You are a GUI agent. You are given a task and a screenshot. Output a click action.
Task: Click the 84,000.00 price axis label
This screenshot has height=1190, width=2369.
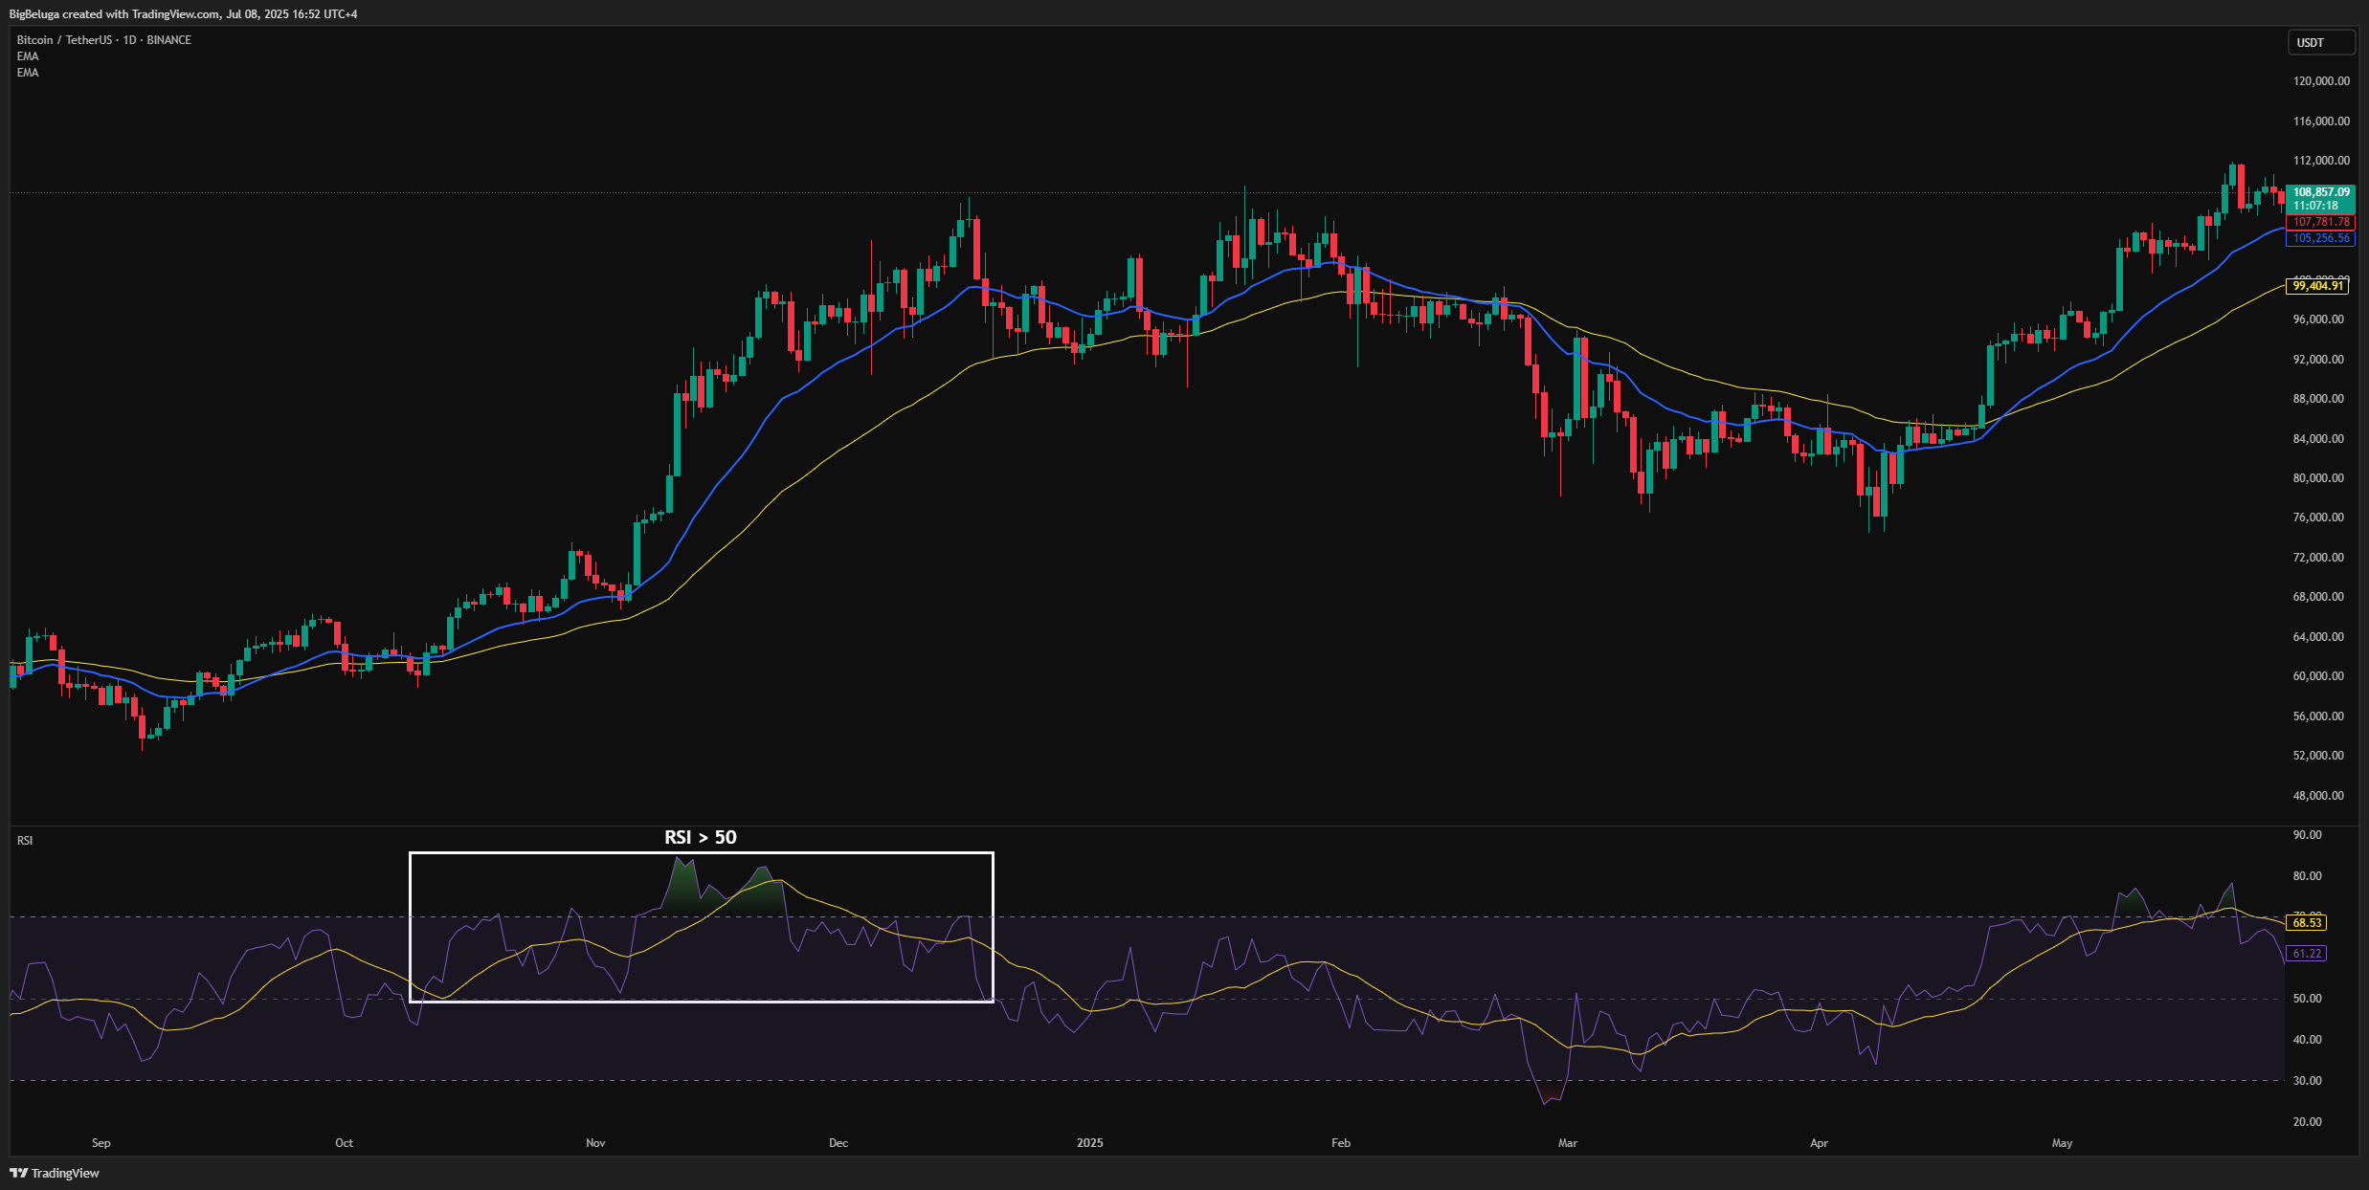click(2318, 439)
